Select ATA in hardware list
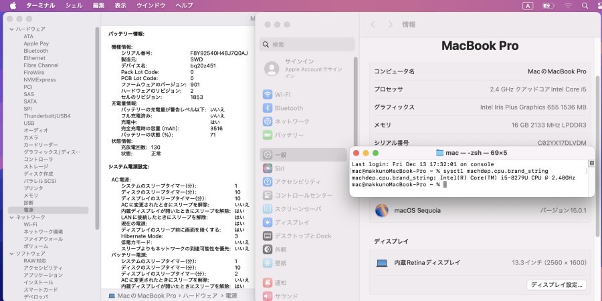The width and height of the screenshot is (602, 301). [x=28, y=36]
